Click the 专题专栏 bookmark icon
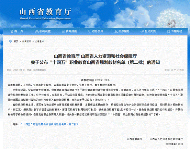The height and width of the screenshot is (149, 190). (x=169, y=32)
